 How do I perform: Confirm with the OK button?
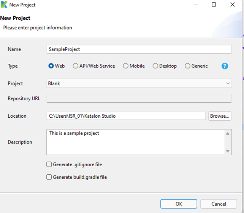tap(179, 204)
